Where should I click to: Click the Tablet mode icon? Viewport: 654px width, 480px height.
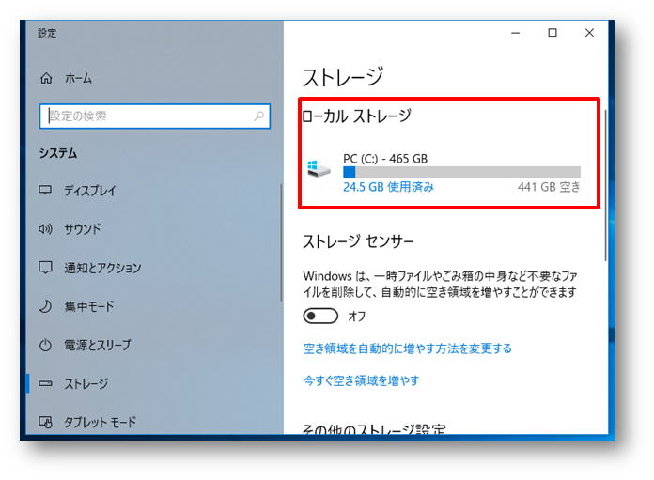45,422
